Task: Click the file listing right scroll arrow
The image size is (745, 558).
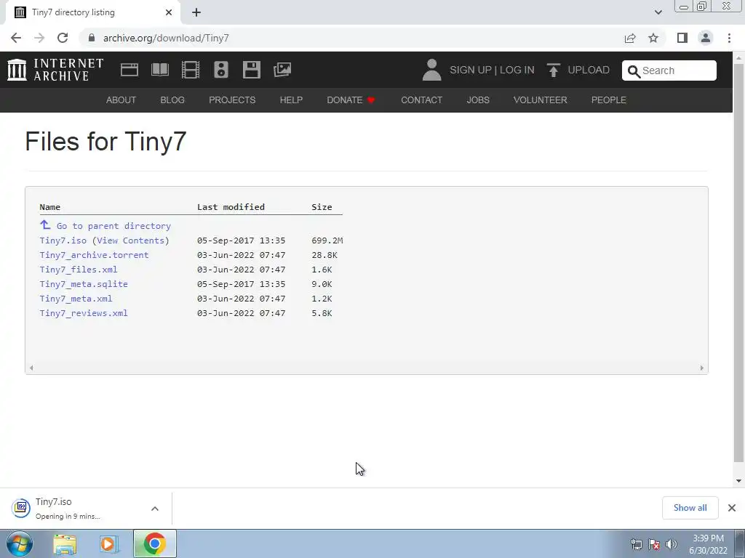Action: pyautogui.click(x=702, y=368)
